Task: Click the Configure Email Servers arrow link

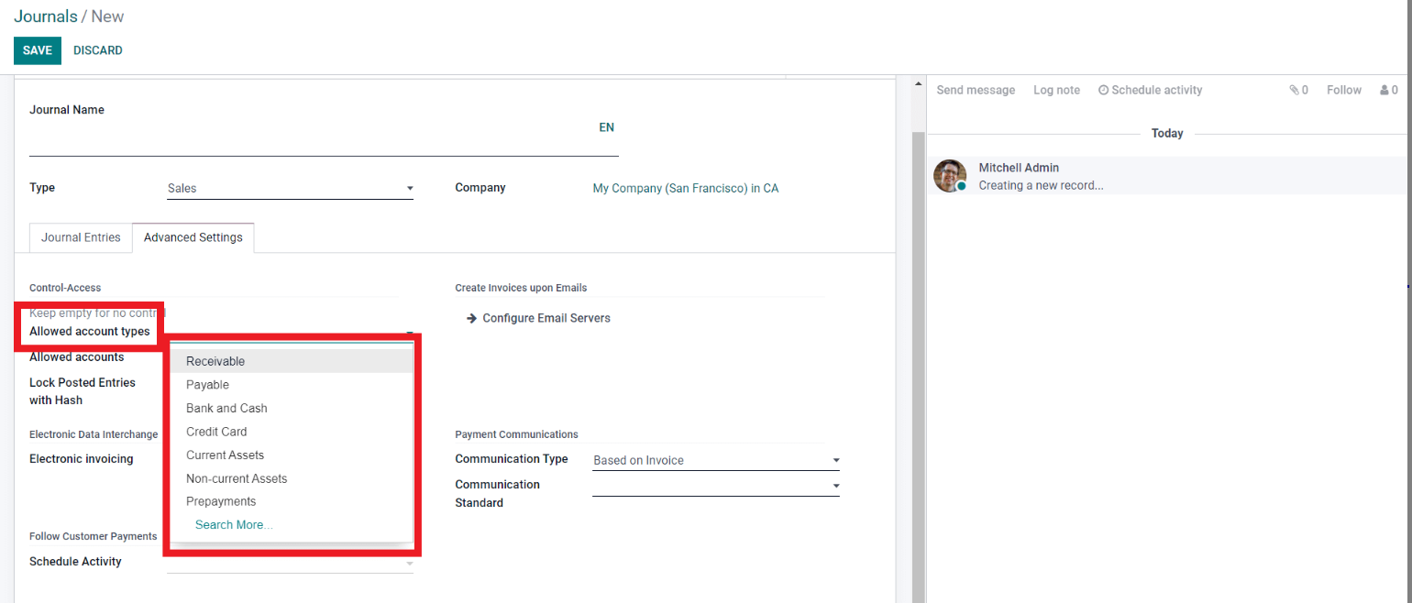Action: click(x=538, y=318)
